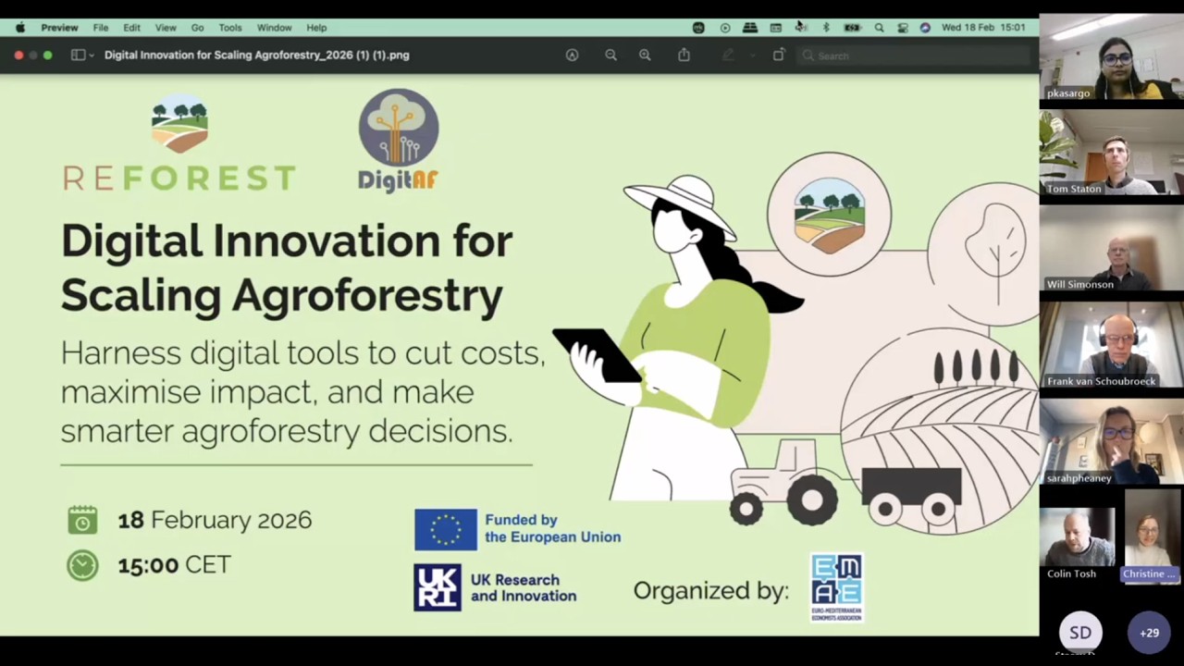Click the 'Funded by the European Union' text

click(552, 528)
